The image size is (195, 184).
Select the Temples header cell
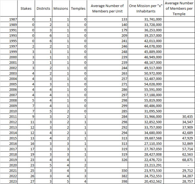pyautogui.click(x=79, y=8)
